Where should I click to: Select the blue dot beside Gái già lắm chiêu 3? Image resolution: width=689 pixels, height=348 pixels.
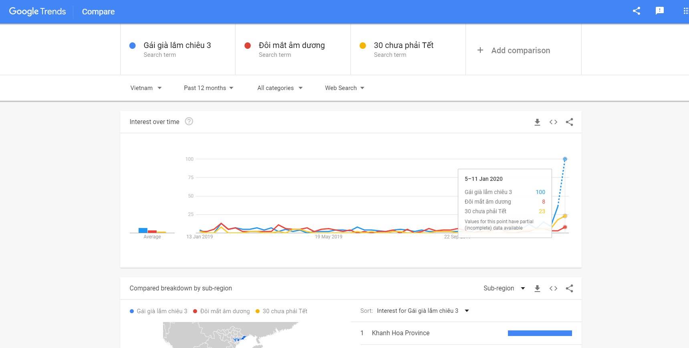133,46
